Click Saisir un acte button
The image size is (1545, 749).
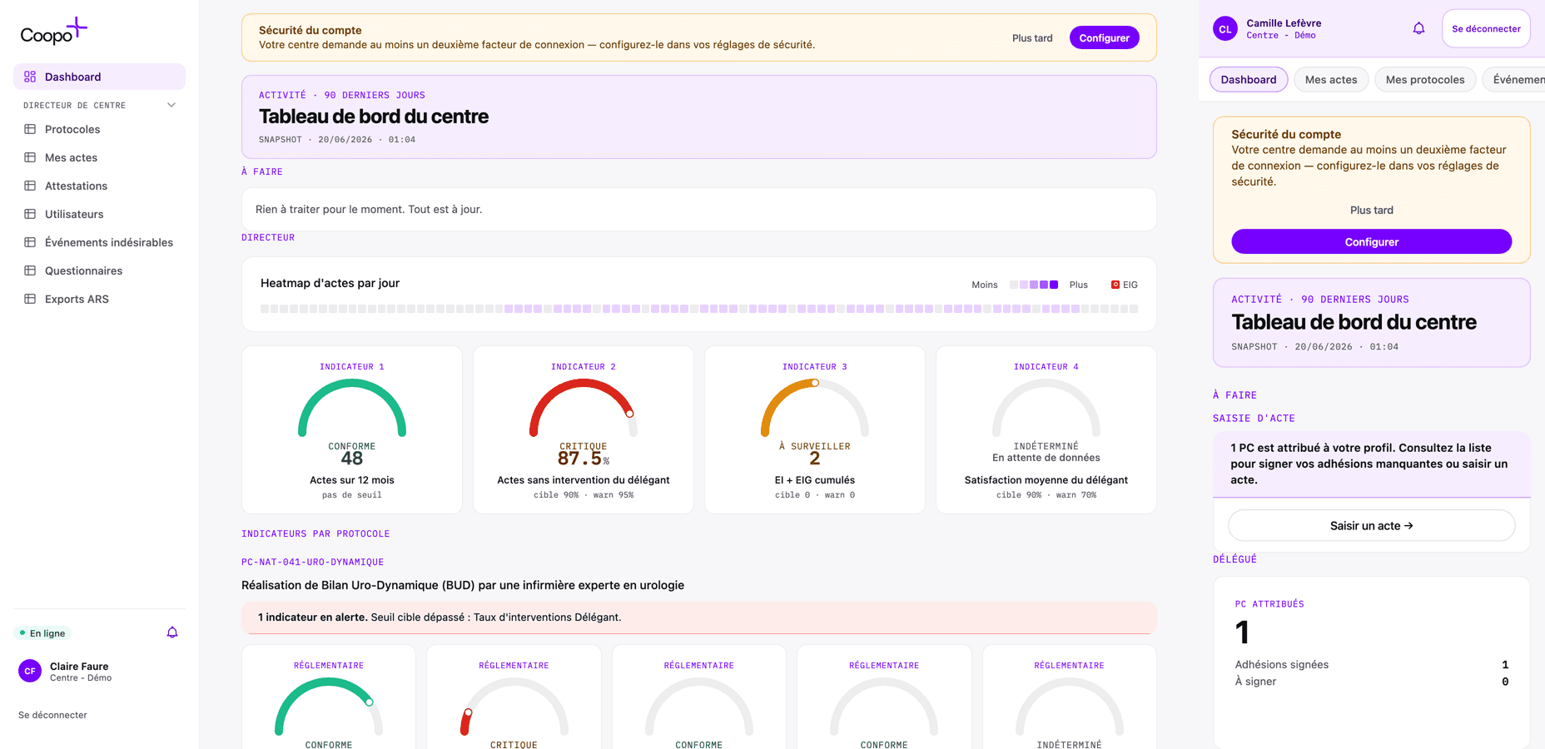(x=1372, y=525)
